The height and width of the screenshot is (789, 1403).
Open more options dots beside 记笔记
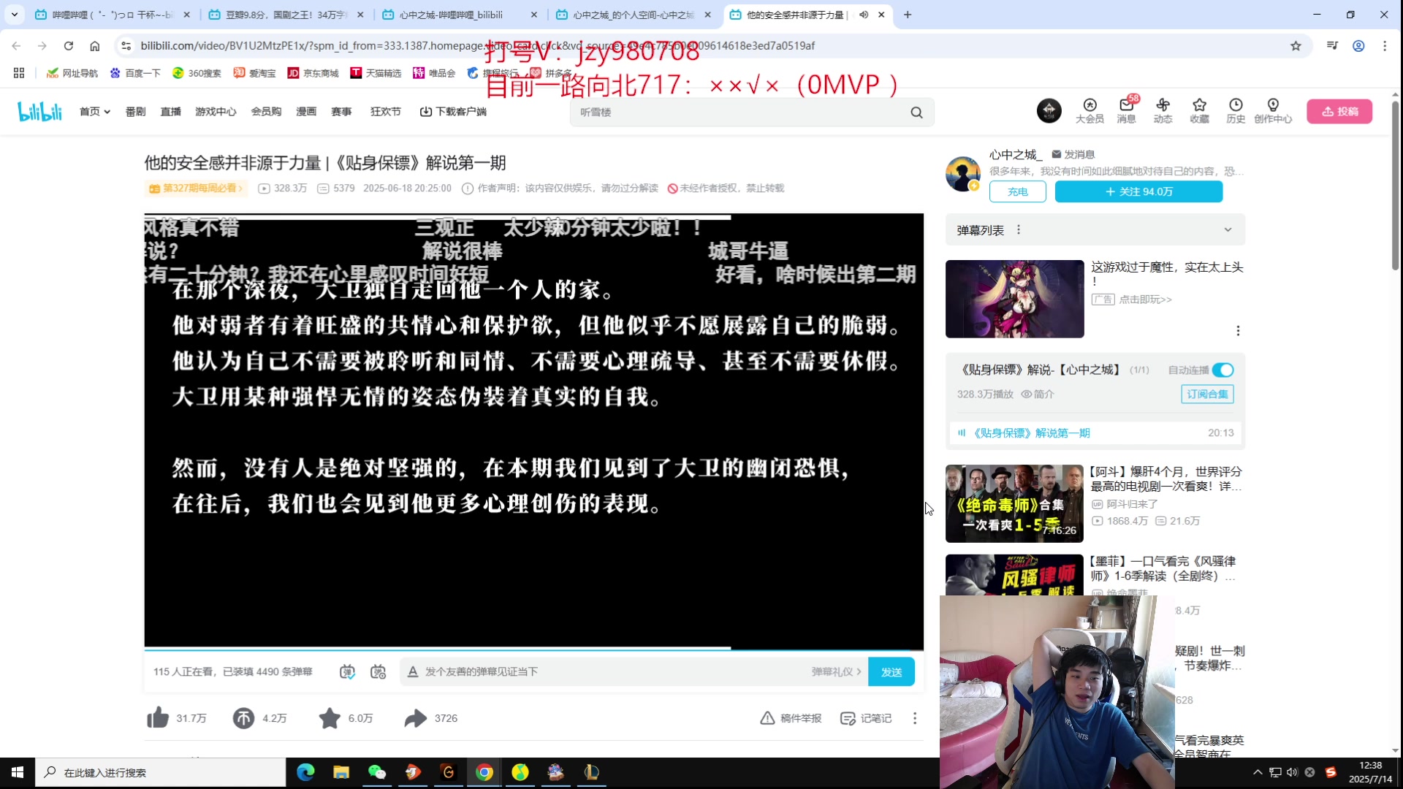tap(915, 718)
